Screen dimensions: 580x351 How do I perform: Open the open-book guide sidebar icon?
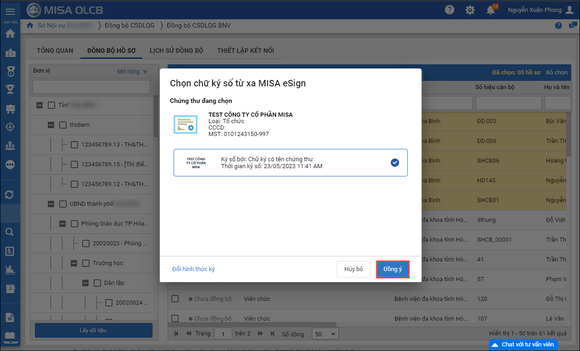click(10, 336)
